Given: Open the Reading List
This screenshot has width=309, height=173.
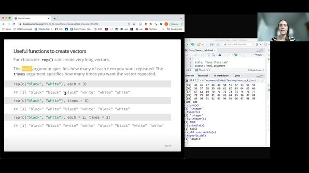Looking at the screenshot, I should 175,29.
